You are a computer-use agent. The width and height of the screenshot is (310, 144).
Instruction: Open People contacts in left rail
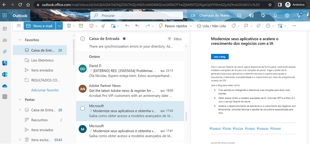pyautogui.click(x=5, y=40)
